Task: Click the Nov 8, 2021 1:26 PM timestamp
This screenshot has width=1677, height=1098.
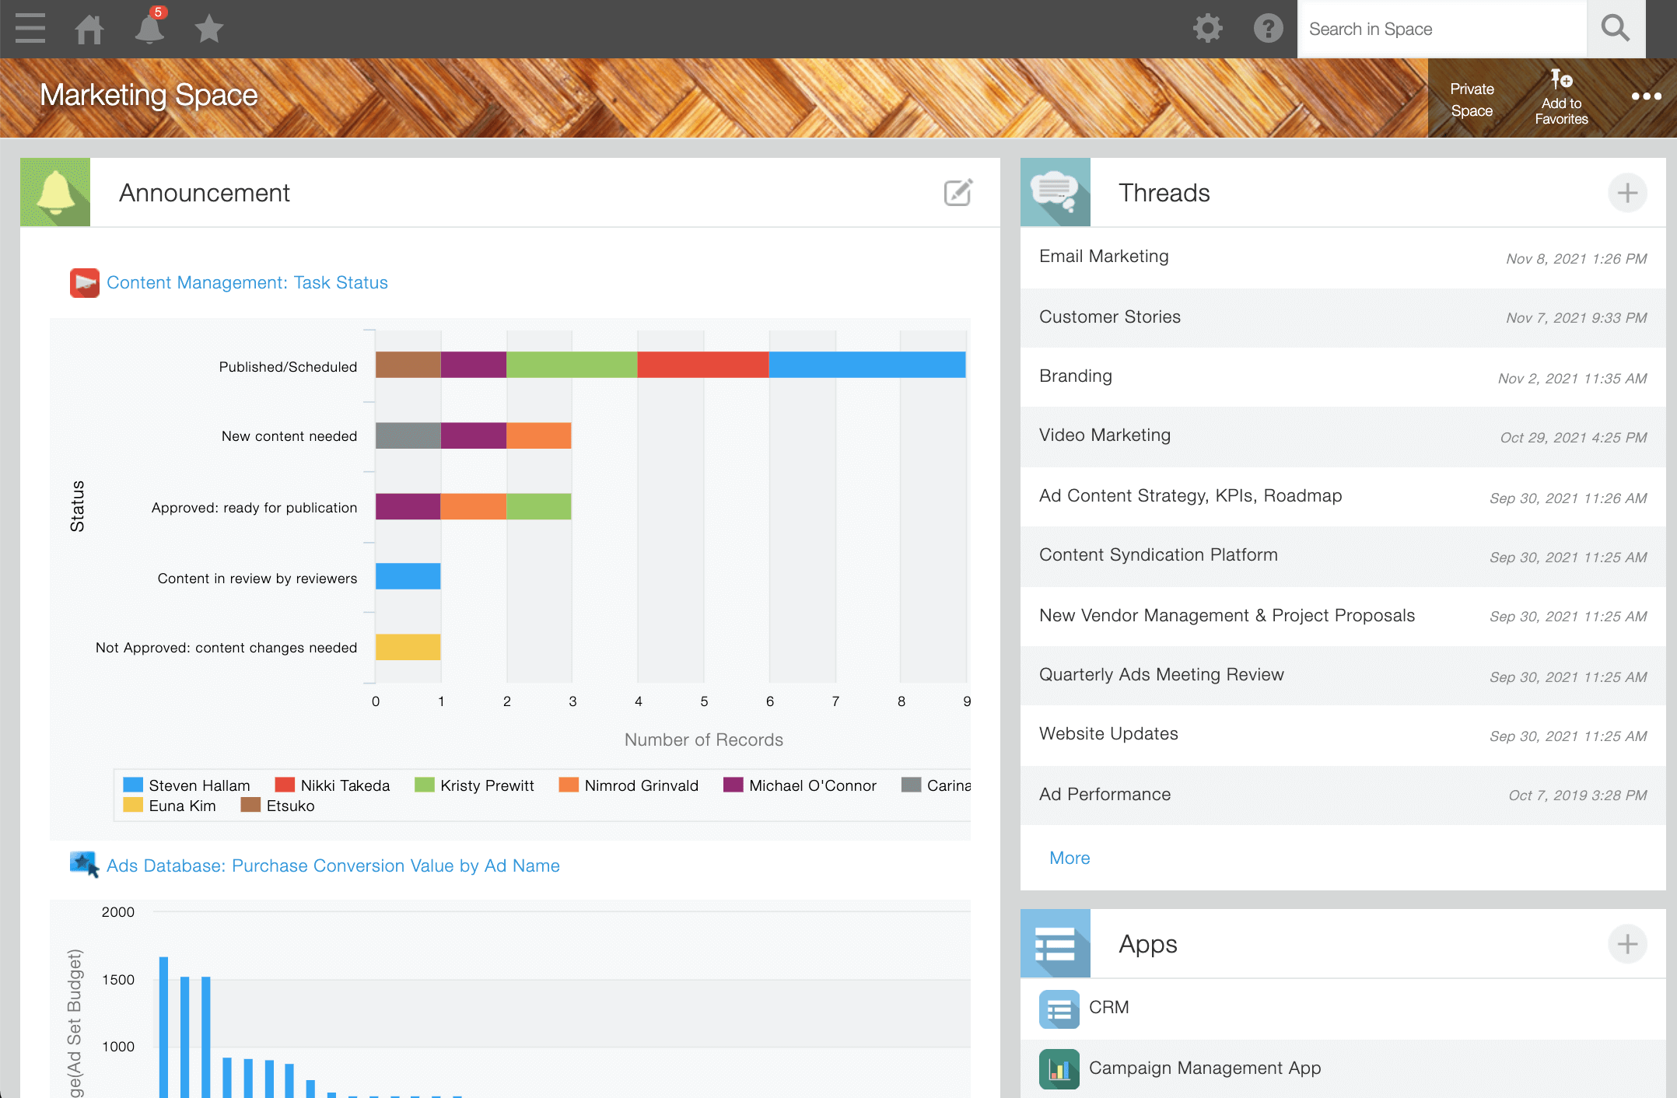Action: pos(1576,258)
